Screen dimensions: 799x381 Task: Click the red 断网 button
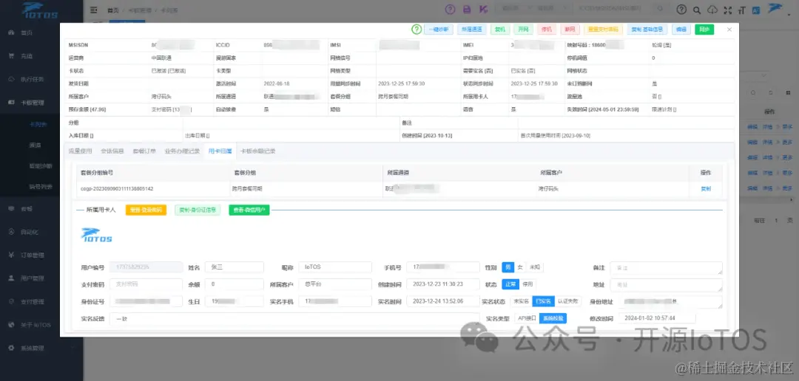coord(570,30)
